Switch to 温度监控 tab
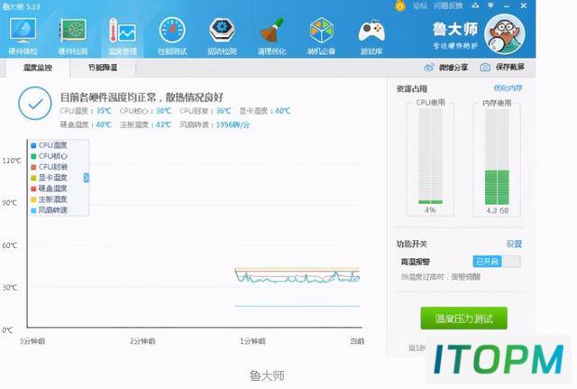The image size is (577, 389). (38, 68)
